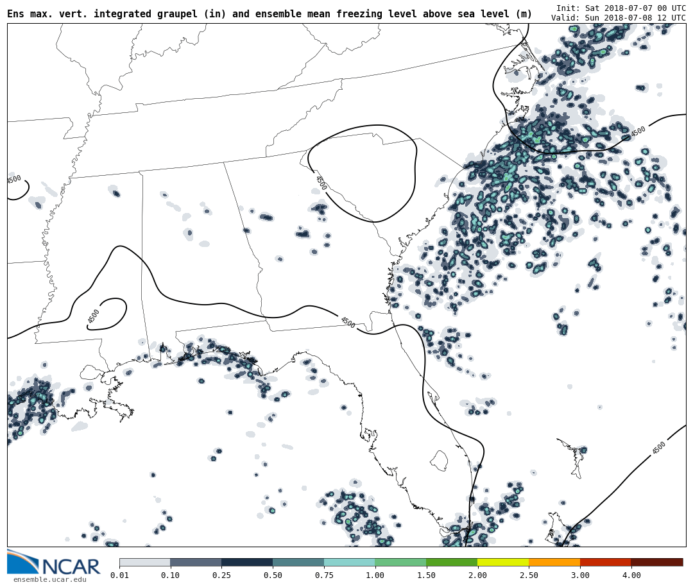Pick the red 3.00–4.00 colorbar swatch

pos(605,562)
